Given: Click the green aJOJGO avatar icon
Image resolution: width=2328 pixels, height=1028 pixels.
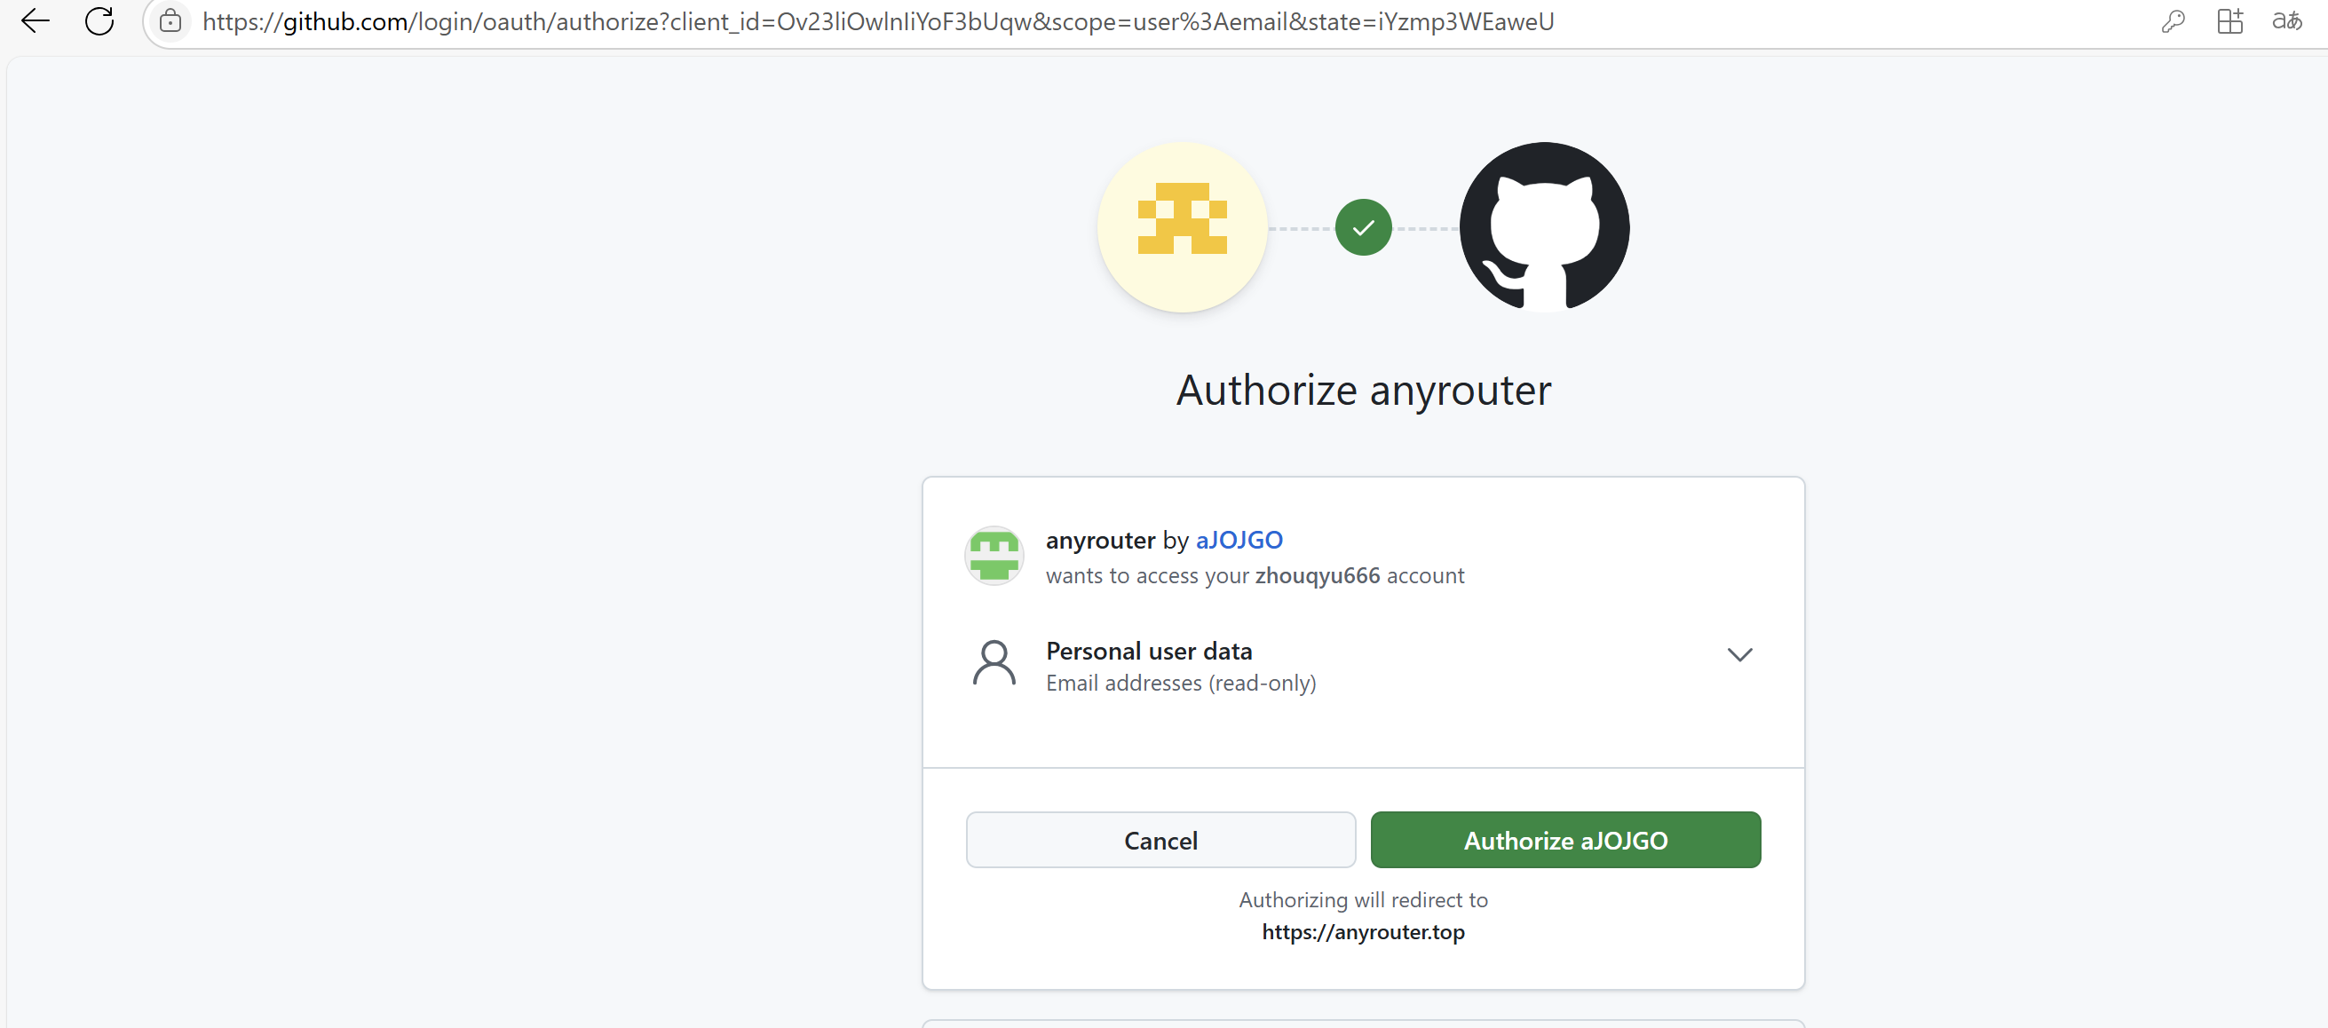Looking at the screenshot, I should point(994,556).
